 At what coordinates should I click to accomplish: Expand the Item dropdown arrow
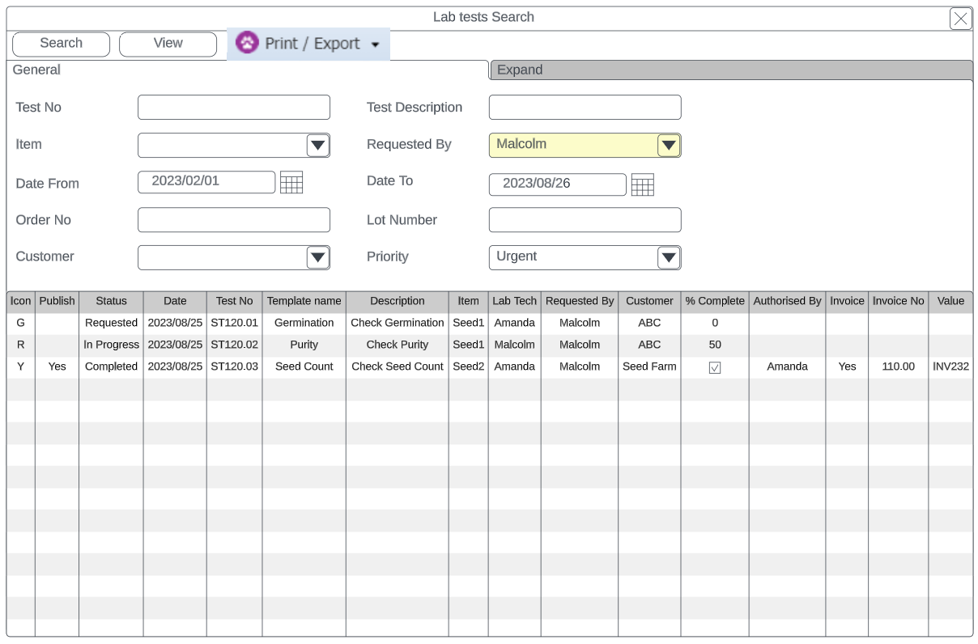pos(318,146)
